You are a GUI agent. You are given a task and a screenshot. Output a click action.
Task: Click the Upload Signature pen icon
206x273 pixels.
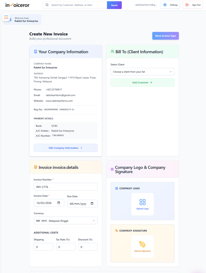(142, 244)
